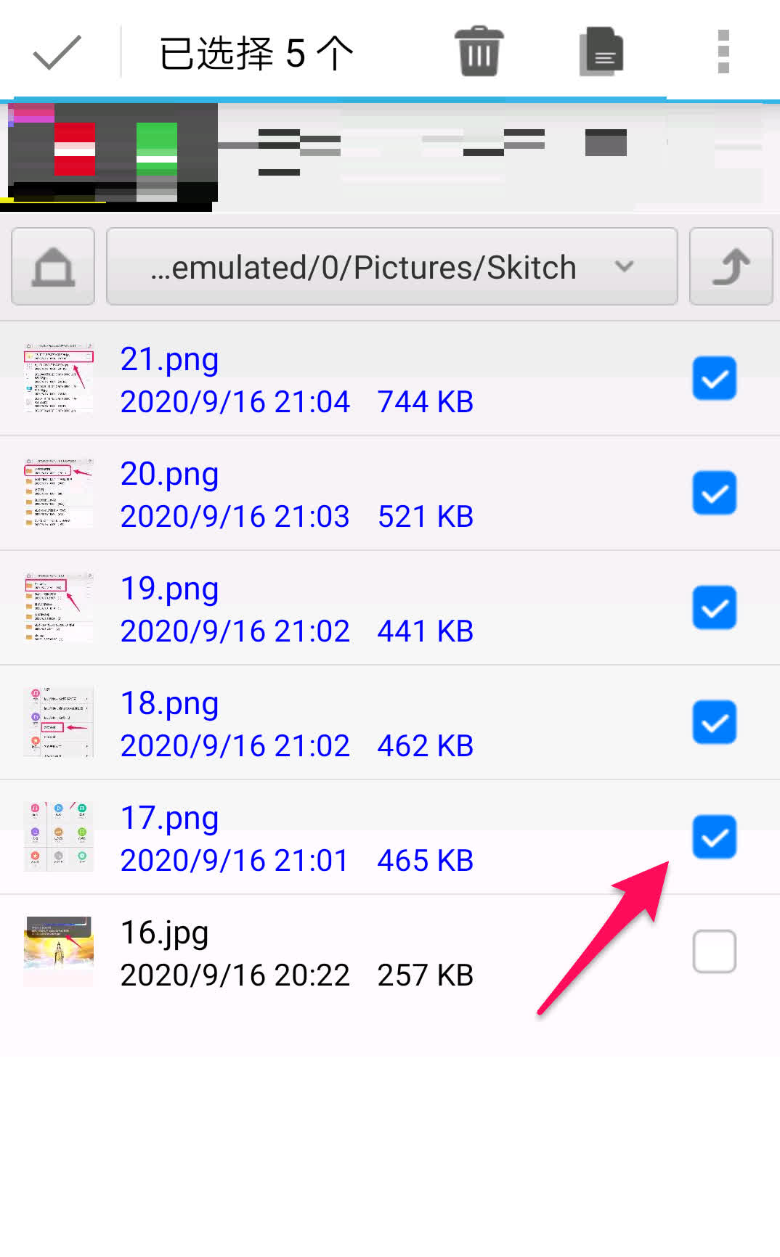Open the three-dot overflow menu
780x1257 pixels.
click(x=723, y=52)
